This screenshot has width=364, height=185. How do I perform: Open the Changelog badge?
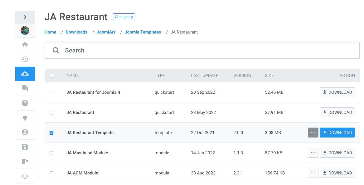point(124,17)
